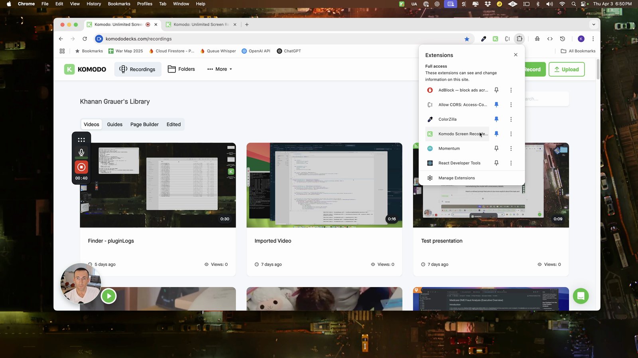Viewport: 638px width, 358px height.
Task: Click the Allow CORS toolbar icon
Action: point(507,39)
